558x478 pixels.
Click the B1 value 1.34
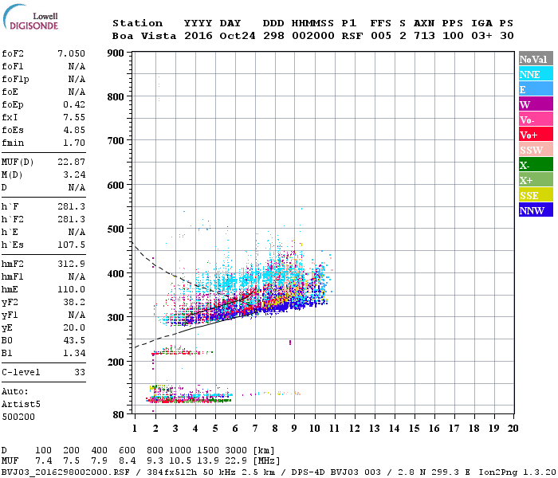click(x=74, y=353)
